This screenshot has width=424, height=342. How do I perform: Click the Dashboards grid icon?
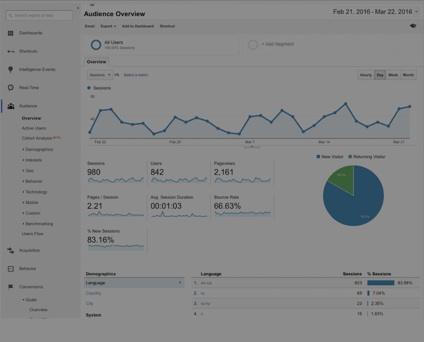tap(11, 33)
